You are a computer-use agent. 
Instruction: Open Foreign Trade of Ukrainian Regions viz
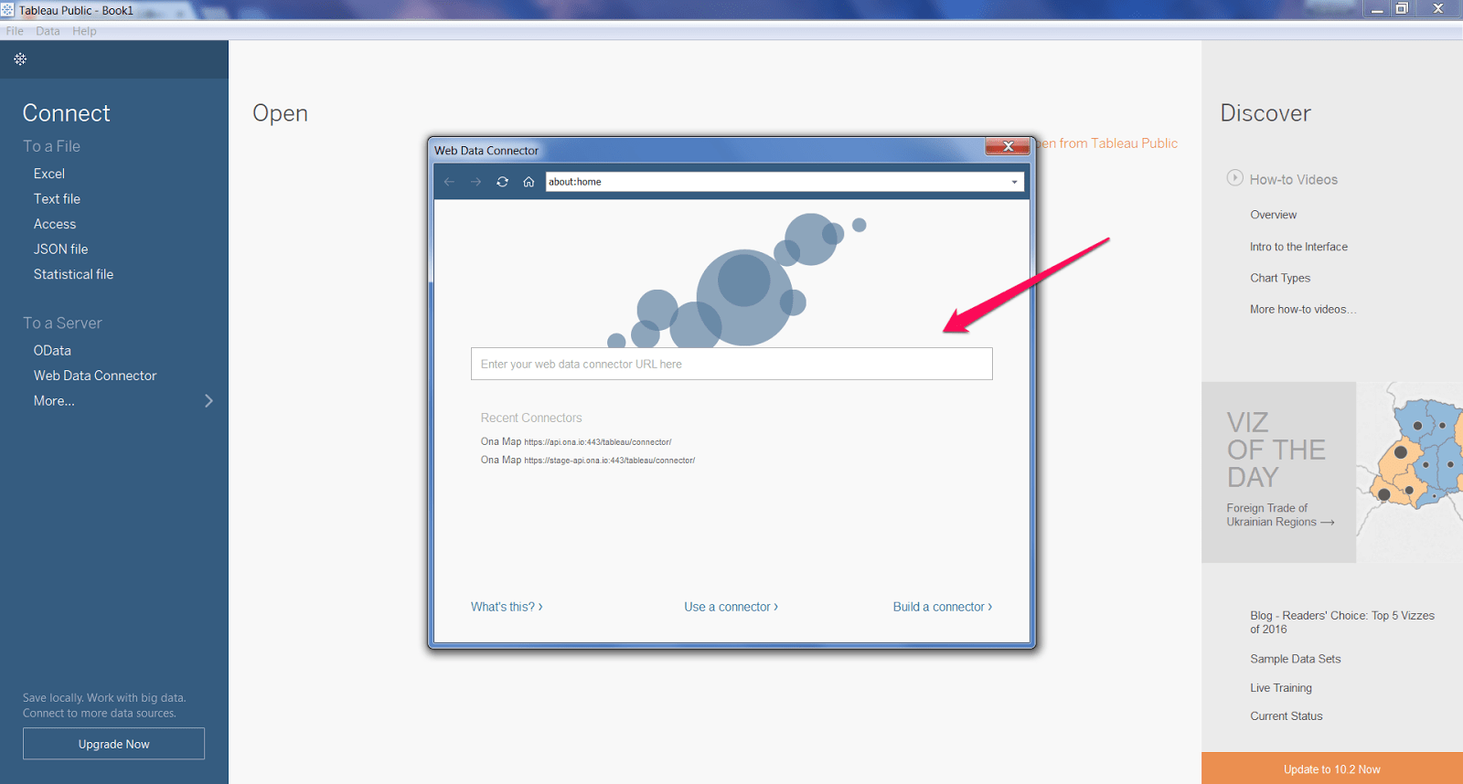pos(1280,515)
